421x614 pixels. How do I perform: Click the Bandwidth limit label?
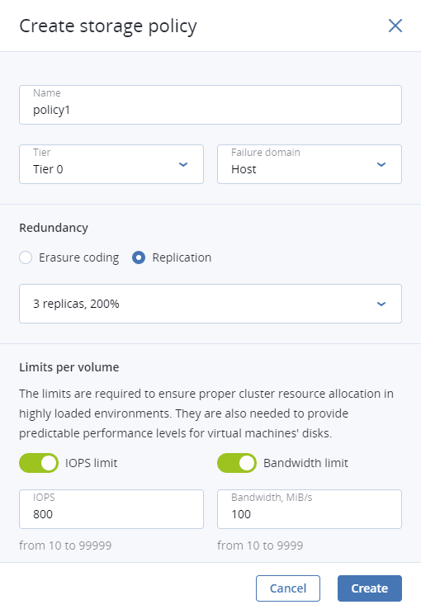click(x=306, y=463)
